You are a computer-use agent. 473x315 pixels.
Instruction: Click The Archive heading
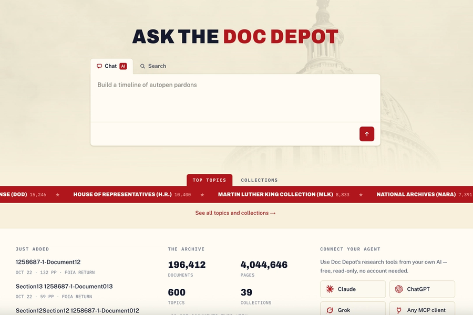tap(186, 249)
